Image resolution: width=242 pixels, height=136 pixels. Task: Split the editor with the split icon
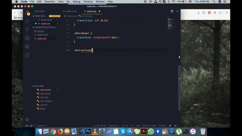172,11
